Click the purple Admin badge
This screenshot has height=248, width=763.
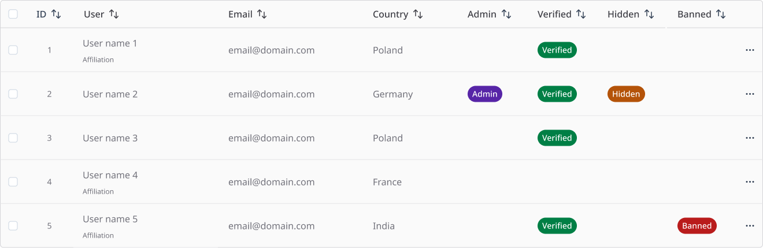tap(485, 94)
